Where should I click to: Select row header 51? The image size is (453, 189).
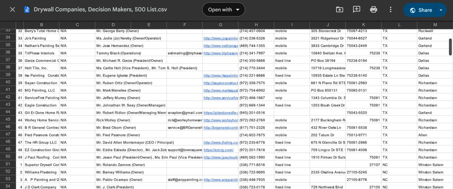click(x=8, y=164)
